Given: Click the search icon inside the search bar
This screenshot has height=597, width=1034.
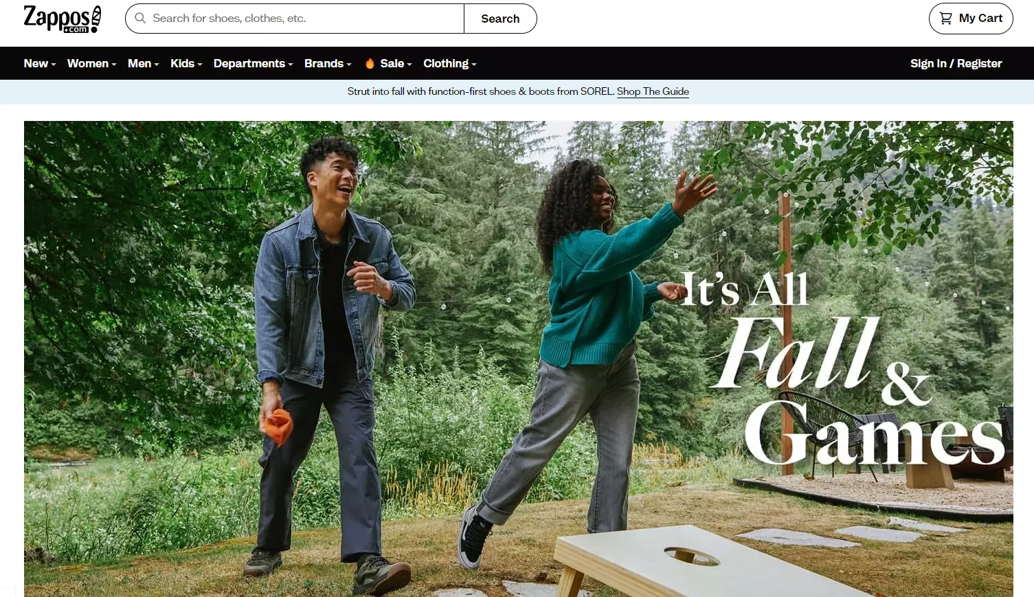Looking at the screenshot, I should [140, 18].
